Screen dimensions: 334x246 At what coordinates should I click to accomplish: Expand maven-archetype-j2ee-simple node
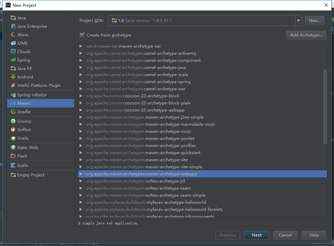pyautogui.click(x=81, y=117)
